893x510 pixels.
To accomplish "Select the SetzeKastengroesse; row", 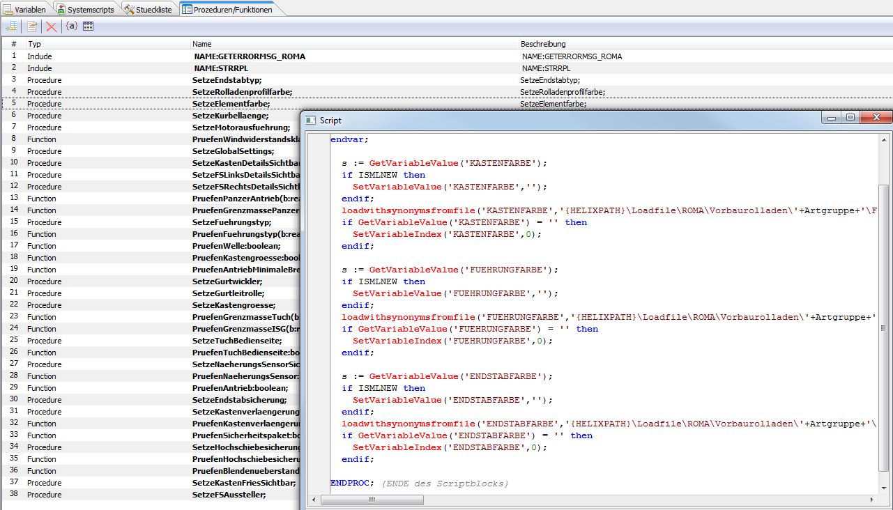I will (x=234, y=305).
